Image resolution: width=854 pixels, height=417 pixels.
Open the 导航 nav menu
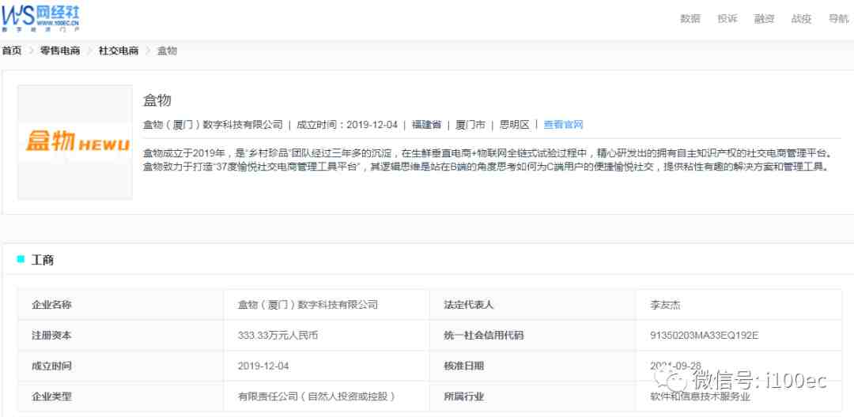[838, 18]
